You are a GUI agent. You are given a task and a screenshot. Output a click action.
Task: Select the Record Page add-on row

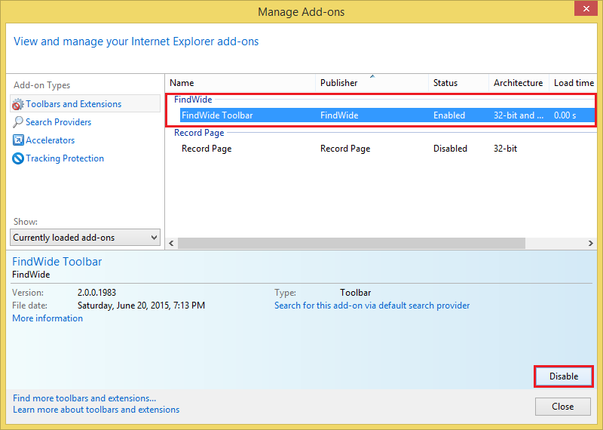(x=388, y=149)
